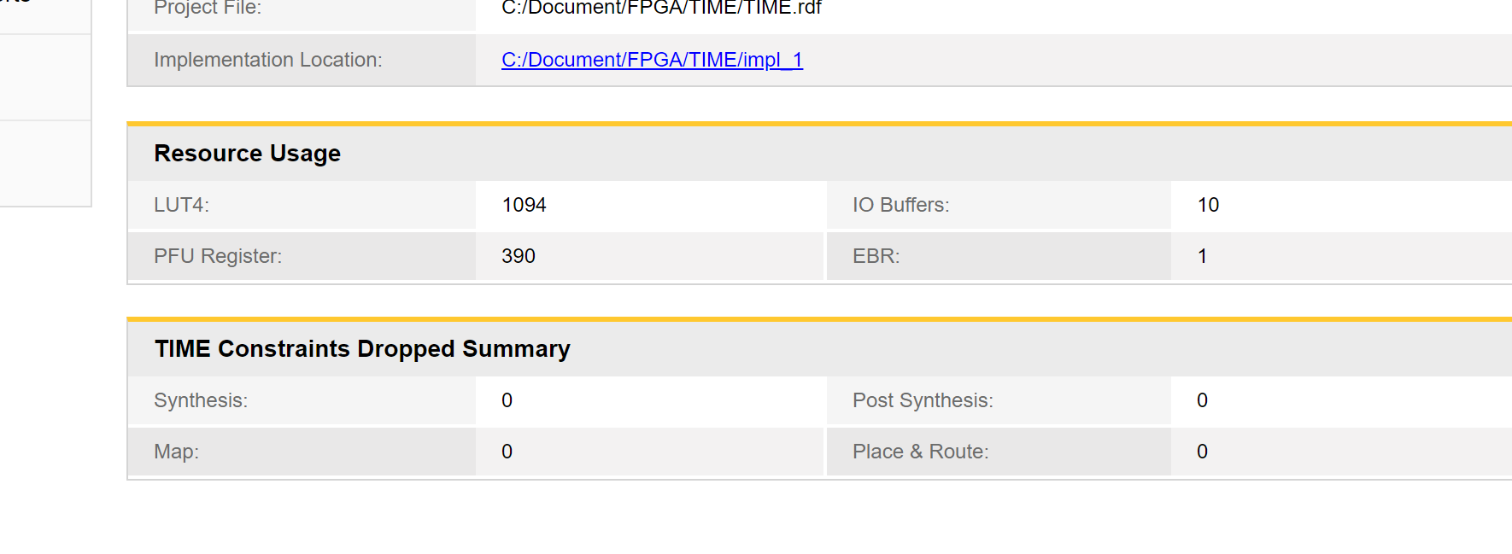Viewport: 1512px width, 554px height.
Task: Select the IO Buffers value 10
Action: click(x=1208, y=205)
